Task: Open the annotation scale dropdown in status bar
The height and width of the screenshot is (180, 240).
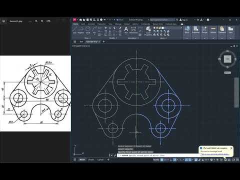Action: click(x=206, y=159)
